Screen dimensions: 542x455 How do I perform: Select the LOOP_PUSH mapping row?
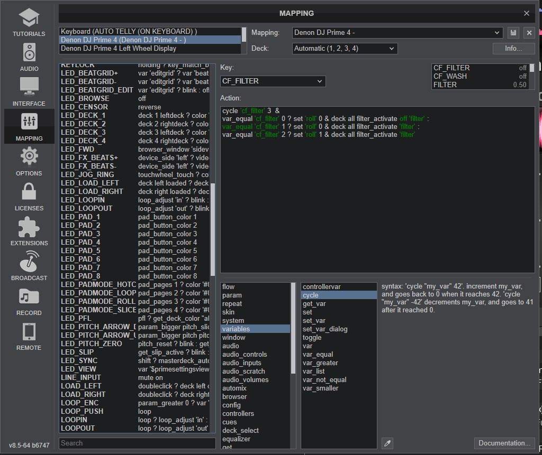(134, 412)
